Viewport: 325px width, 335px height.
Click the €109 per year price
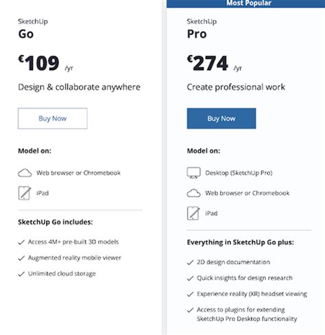(x=45, y=63)
